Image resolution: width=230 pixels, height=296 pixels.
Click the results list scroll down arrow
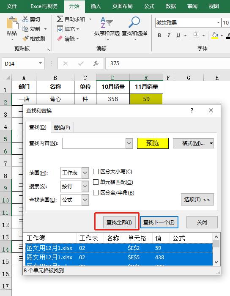click(x=216, y=262)
